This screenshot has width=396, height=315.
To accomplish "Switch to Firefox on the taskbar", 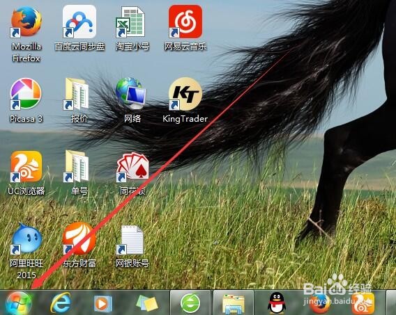I will pos(320,304).
